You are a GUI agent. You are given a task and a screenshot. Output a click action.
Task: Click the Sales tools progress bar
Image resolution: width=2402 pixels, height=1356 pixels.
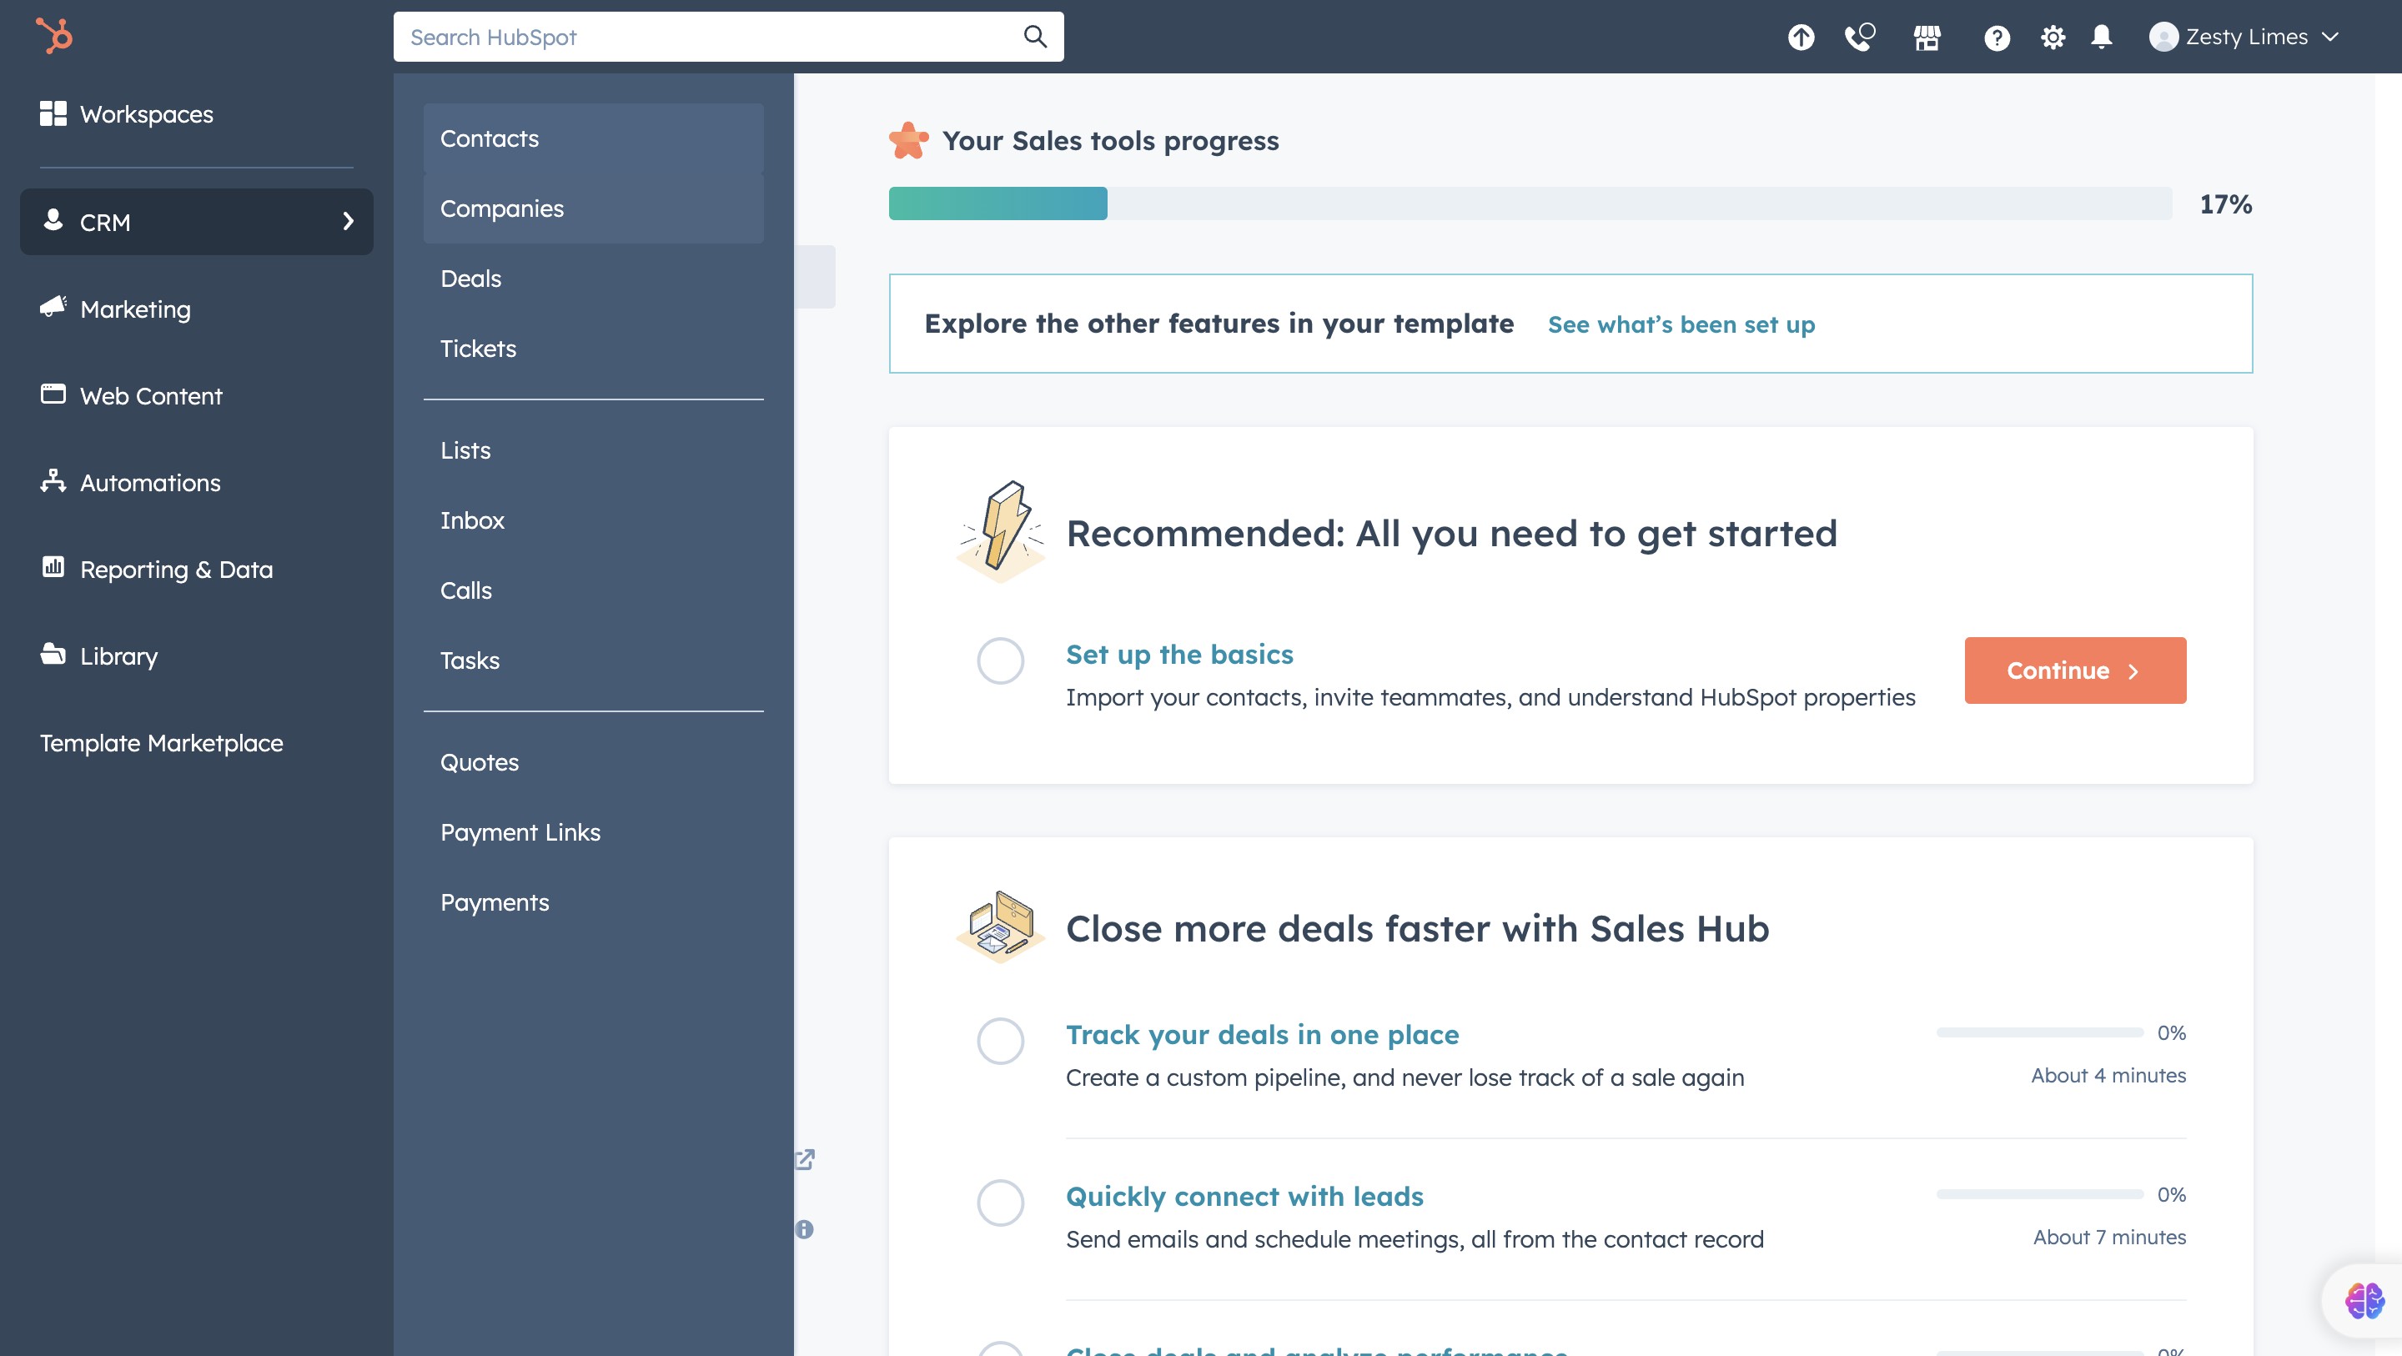[1530, 203]
